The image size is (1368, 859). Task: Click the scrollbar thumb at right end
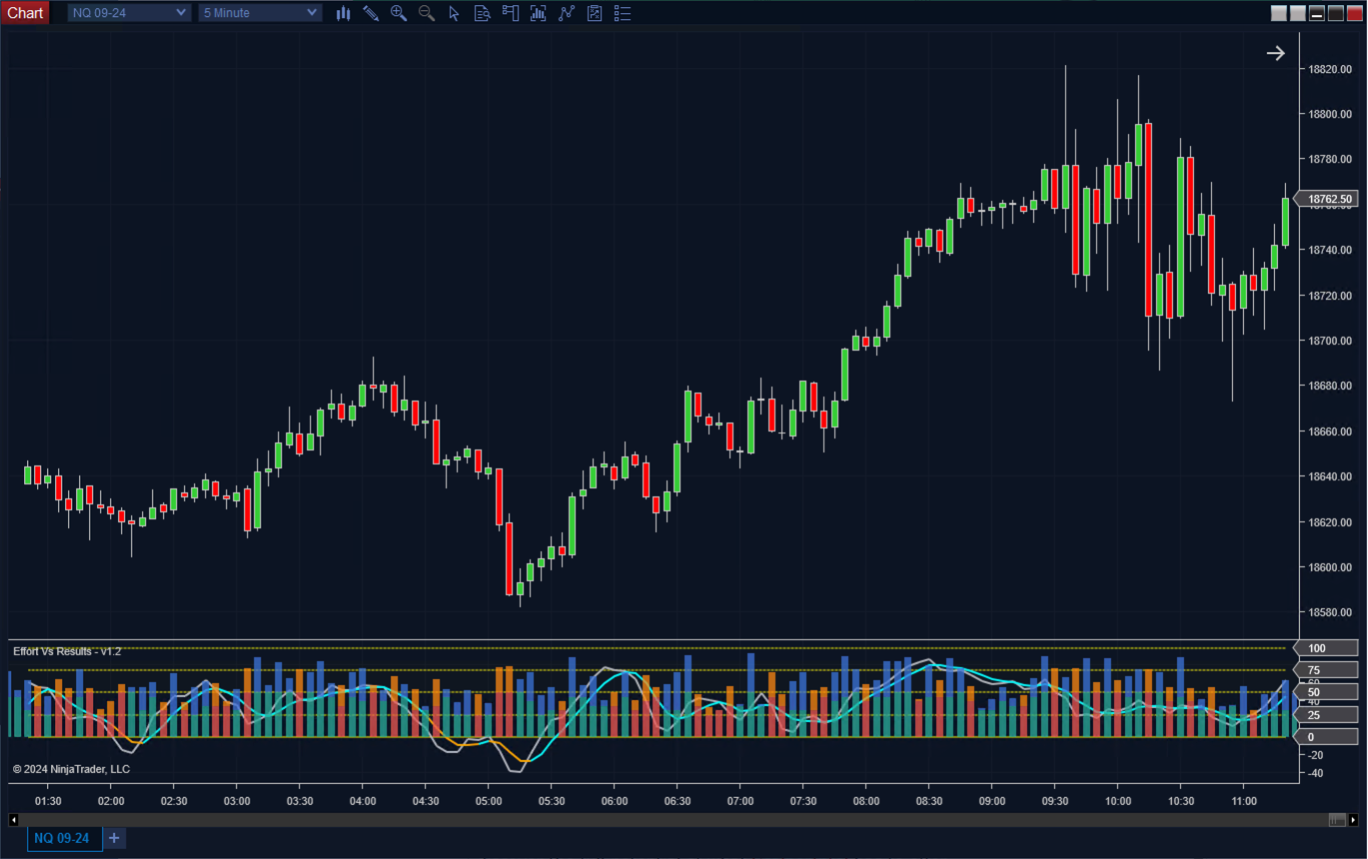point(1337,820)
